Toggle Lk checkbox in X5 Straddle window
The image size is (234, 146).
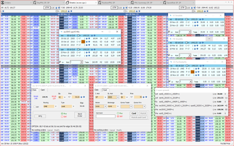pos(169,32)
